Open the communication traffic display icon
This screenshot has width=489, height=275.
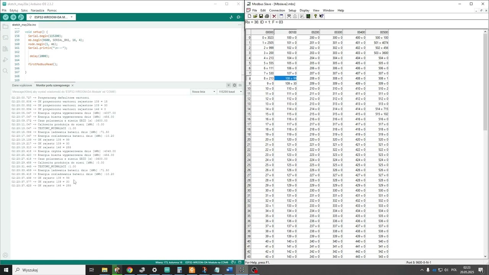pos(308,16)
